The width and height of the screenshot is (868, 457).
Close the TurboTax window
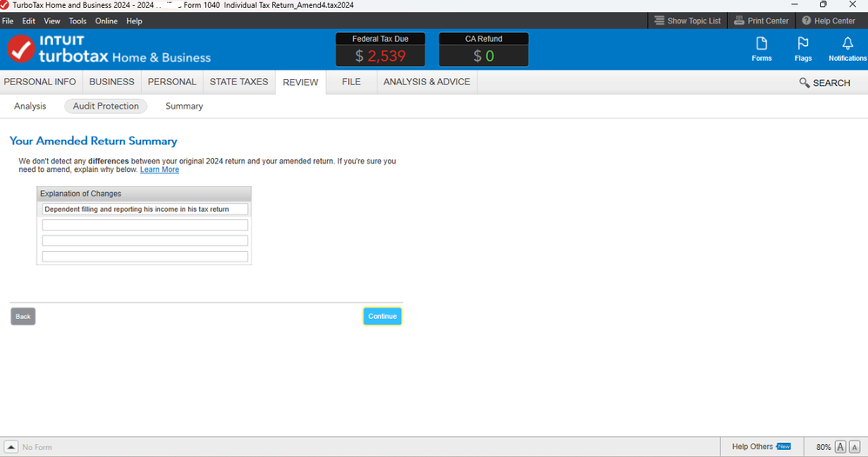(852, 5)
